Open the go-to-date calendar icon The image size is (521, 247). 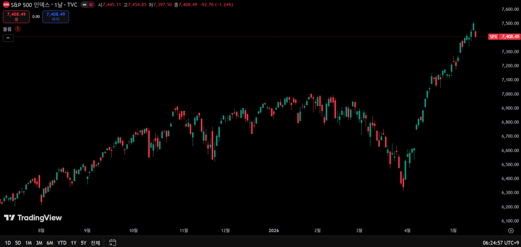[112, 243]
